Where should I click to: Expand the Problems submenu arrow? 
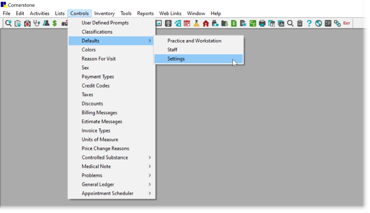point(150,175)
